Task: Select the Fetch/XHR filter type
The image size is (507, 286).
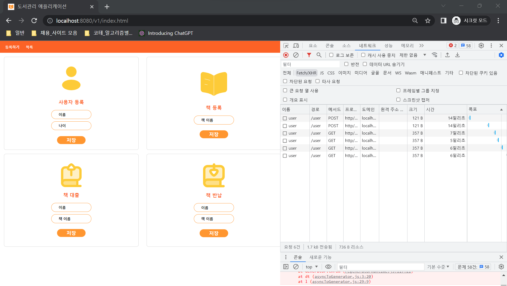Action: tap(306, 73)
